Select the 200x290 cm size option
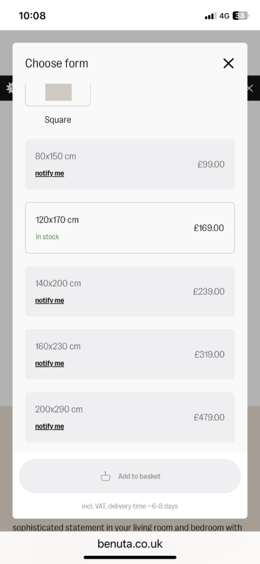This screenshot has height=564, width=260. (130, 417)
